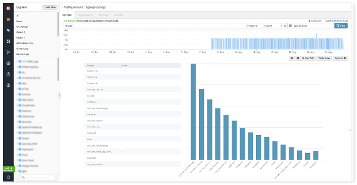Click the Count column header
357x185 pixels.
point(151,66)
